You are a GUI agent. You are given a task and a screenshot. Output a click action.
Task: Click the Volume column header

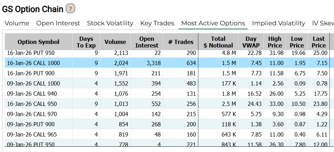(115, 42)
